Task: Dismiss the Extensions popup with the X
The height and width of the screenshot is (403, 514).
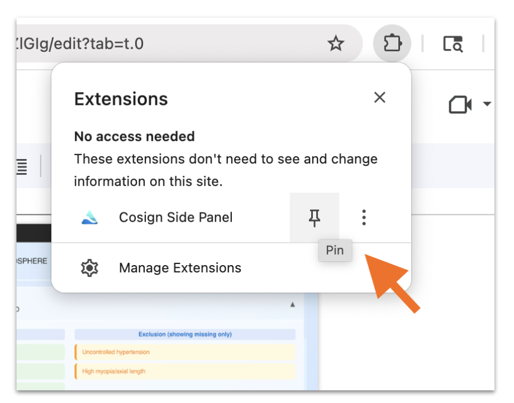Action: pos(379,97)
